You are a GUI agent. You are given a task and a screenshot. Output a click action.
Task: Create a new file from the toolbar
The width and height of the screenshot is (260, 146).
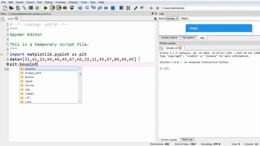5,8
